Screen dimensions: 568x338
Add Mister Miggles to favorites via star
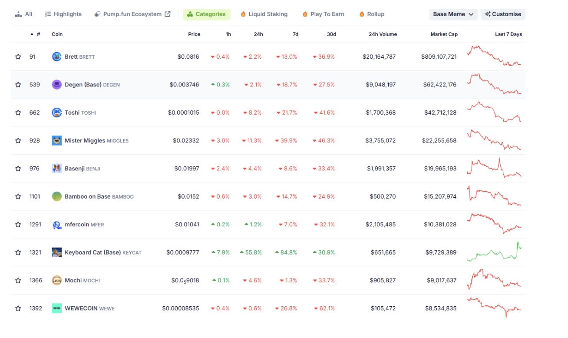click(x=18, y=140)
